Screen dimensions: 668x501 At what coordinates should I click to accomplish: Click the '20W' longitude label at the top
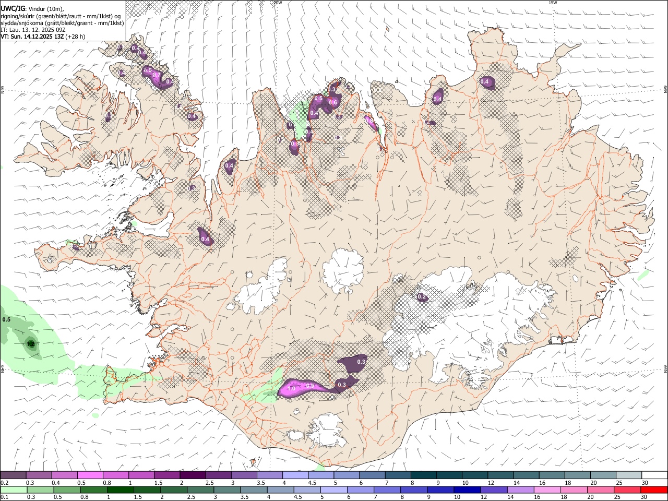[278, 3]
